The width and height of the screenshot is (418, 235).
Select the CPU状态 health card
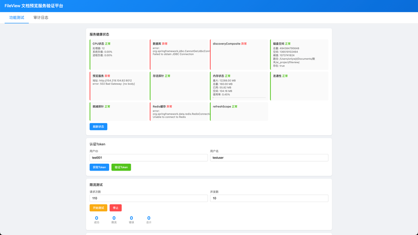tap(119, 54)
